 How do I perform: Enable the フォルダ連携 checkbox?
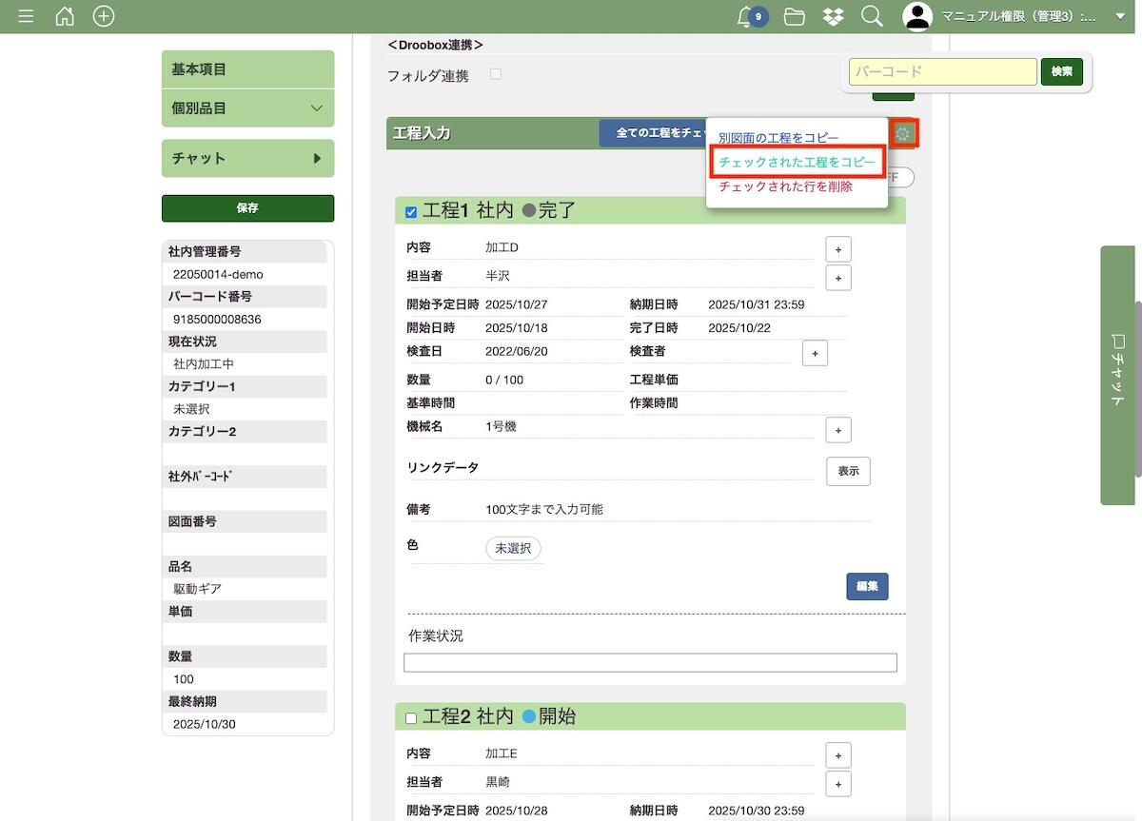coord(496,74)
